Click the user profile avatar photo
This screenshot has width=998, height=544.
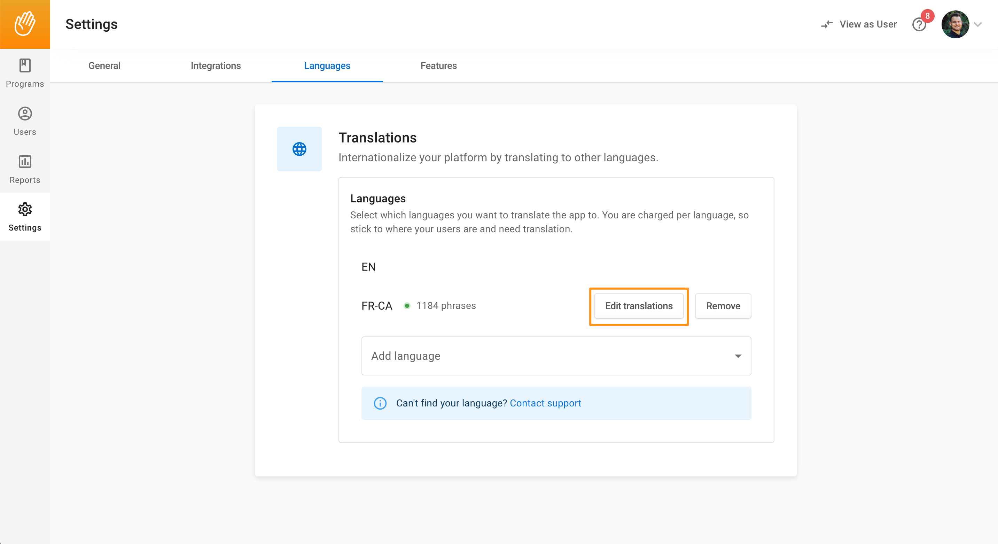[957, 24]
